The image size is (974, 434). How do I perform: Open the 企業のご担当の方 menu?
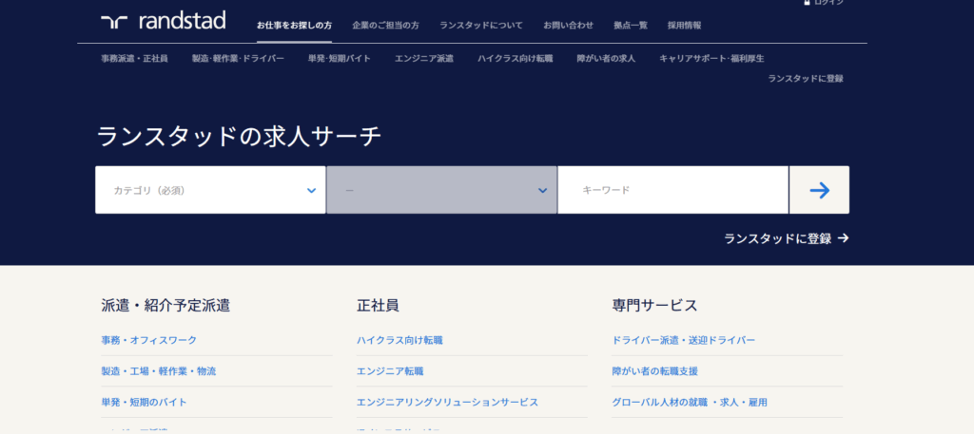coord(385,25)
